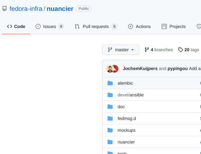
Task: Click the tag icon next to 20 tags
Action: 181,50
